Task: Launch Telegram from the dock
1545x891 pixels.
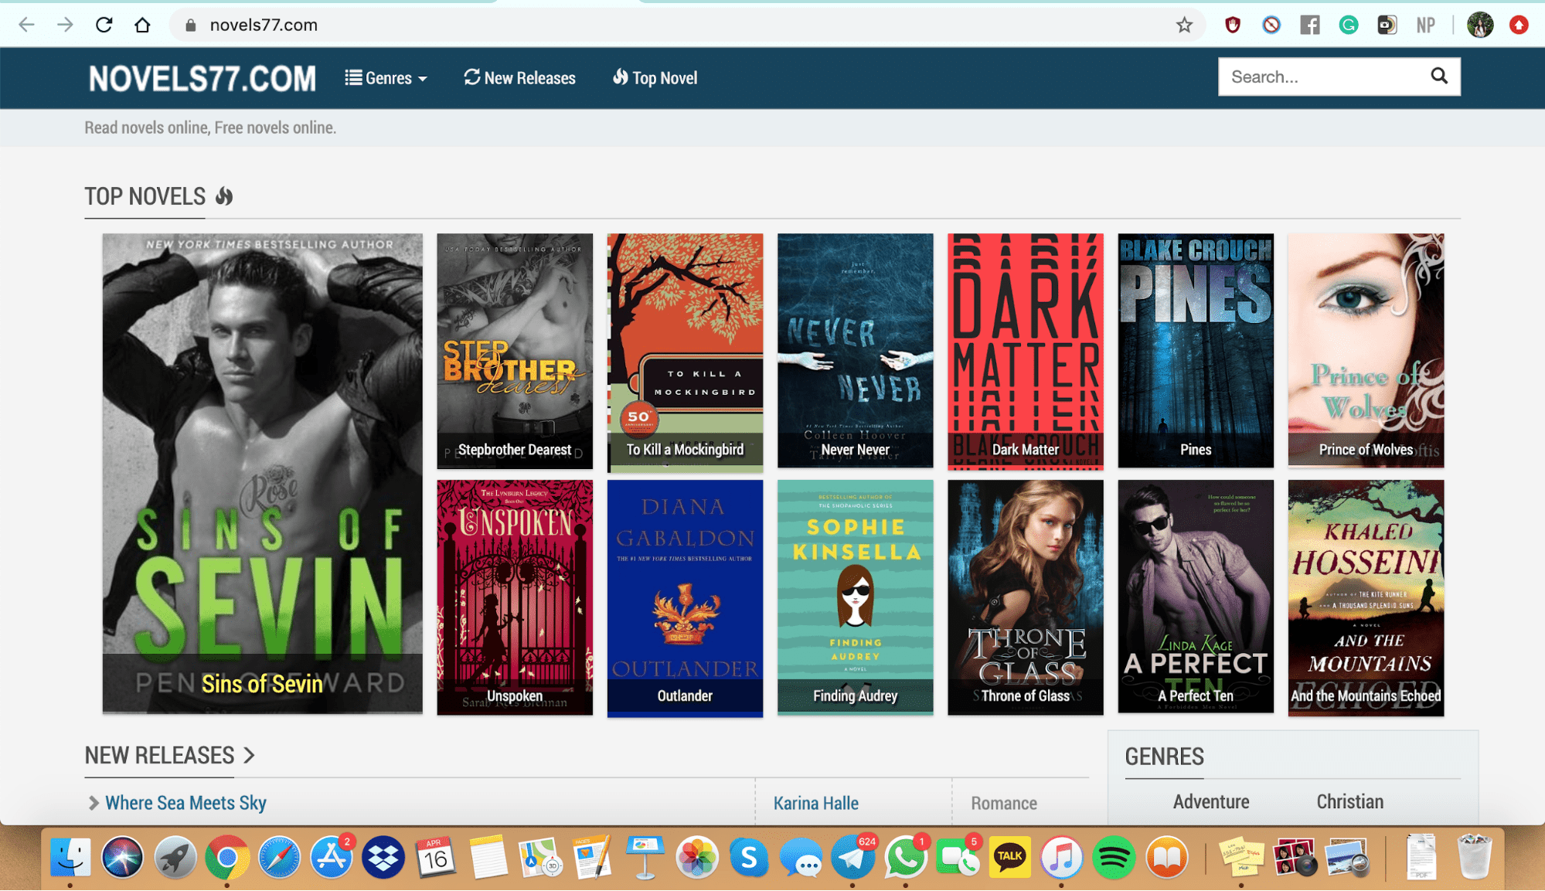Action: point(852,858)
